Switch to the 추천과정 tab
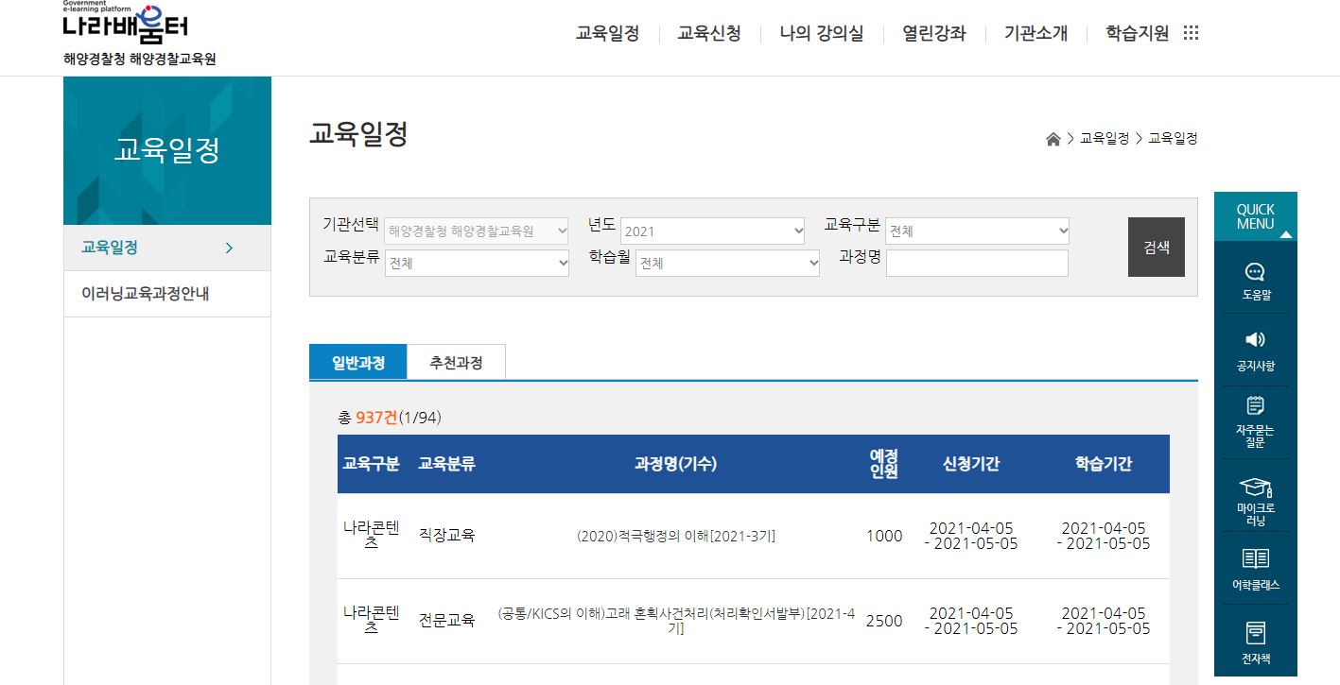This screenshot has height=685, width=1340. pos(457,361)
